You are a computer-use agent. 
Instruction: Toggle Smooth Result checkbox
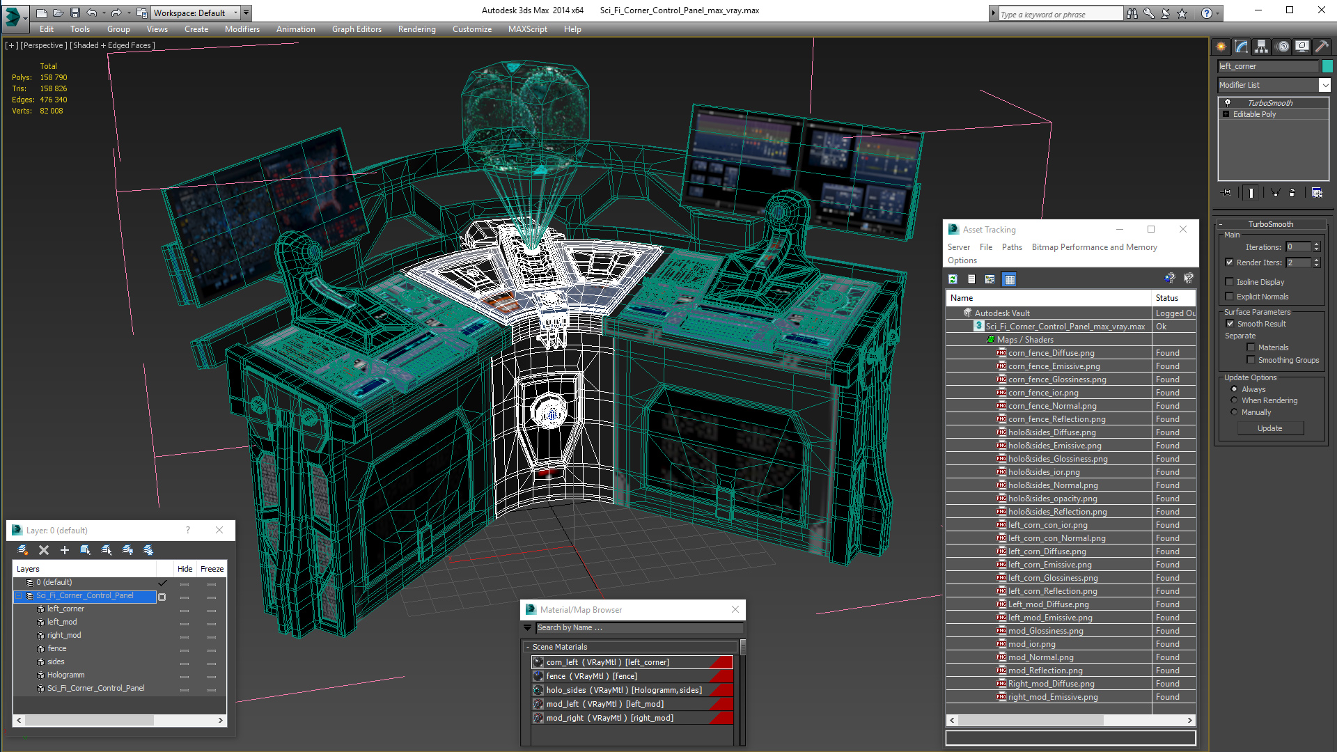click(x=1230, y=324)
